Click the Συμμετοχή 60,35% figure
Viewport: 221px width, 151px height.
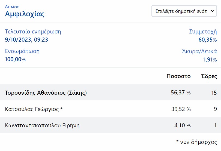[208, 40]
